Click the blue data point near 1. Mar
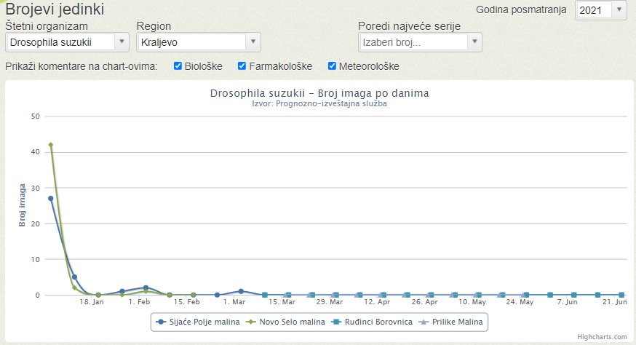This screenshot has width=636, height=345. click(x=241, y=291)
